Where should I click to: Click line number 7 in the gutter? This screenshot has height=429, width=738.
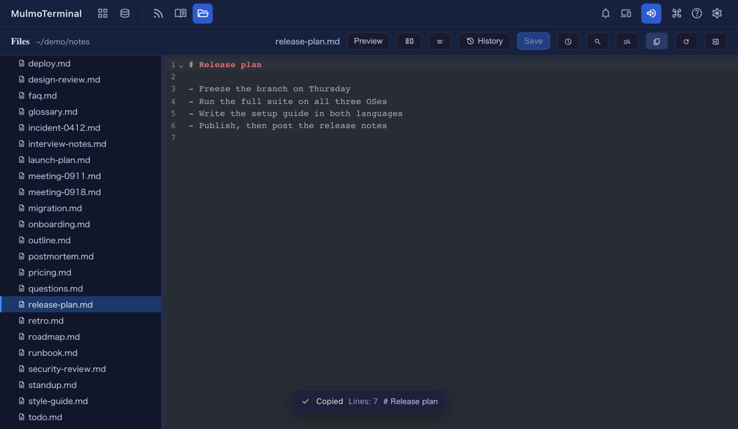pyautogui.click(x=173, y=138)
